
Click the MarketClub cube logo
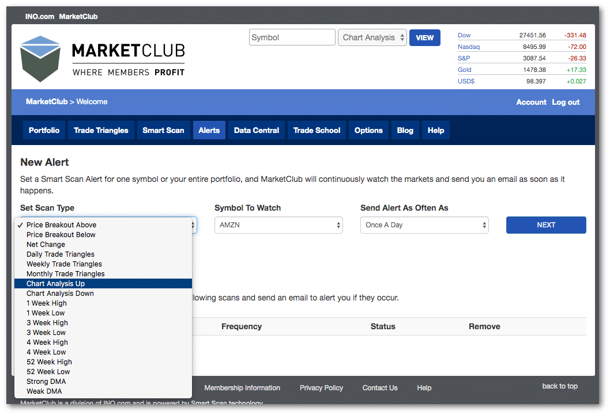(40, 59)
